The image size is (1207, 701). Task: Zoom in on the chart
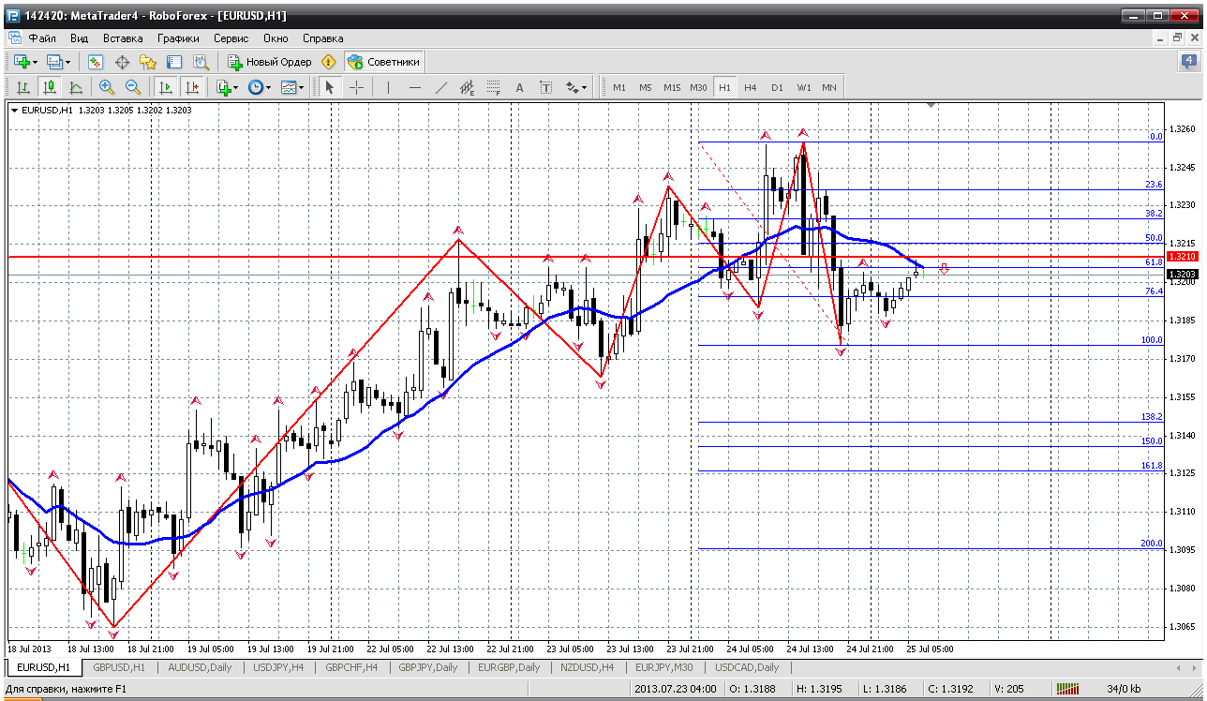click(107, 87)
